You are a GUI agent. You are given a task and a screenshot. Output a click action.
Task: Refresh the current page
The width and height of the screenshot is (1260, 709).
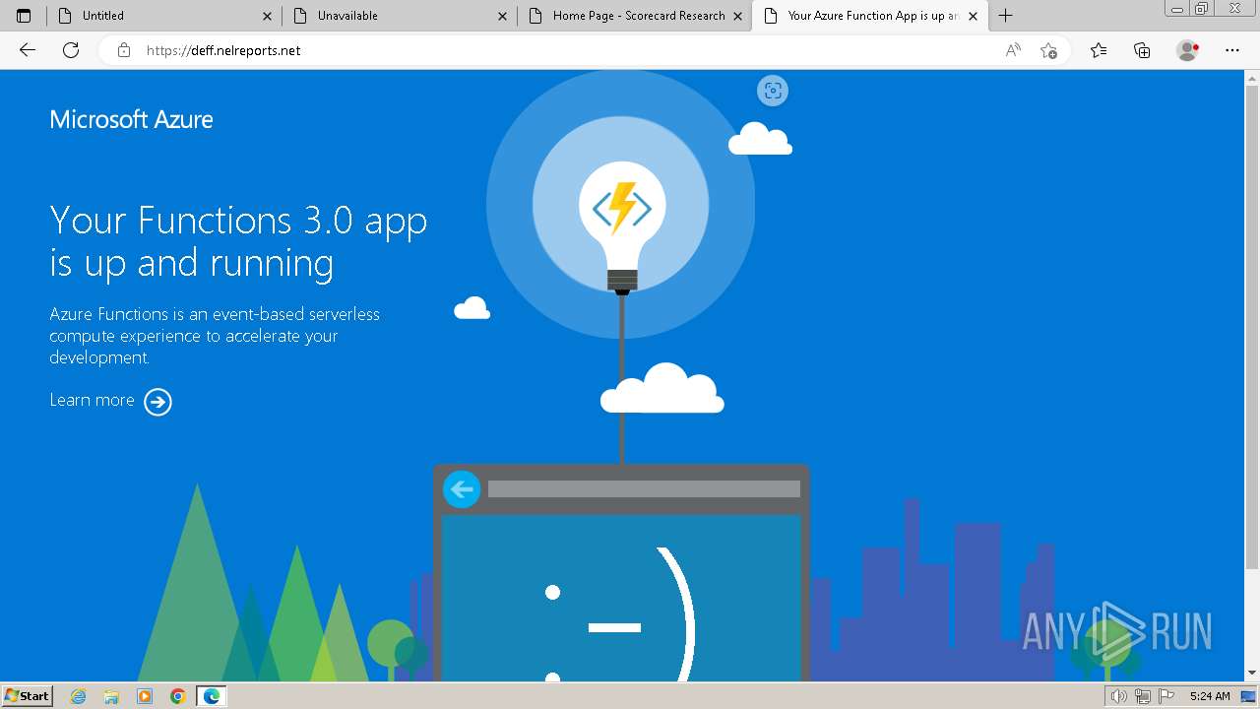point(71,50)
